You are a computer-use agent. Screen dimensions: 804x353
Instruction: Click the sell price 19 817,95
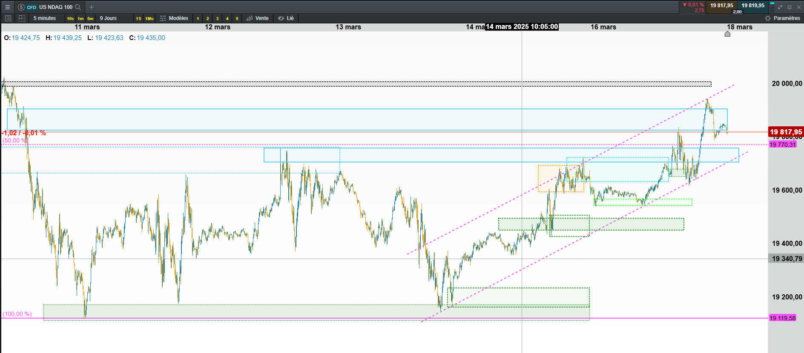click(x=721, y=6)
